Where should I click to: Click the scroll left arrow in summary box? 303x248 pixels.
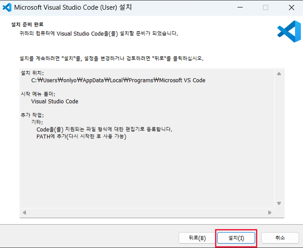pyautogui.click(x=24, y=213)
